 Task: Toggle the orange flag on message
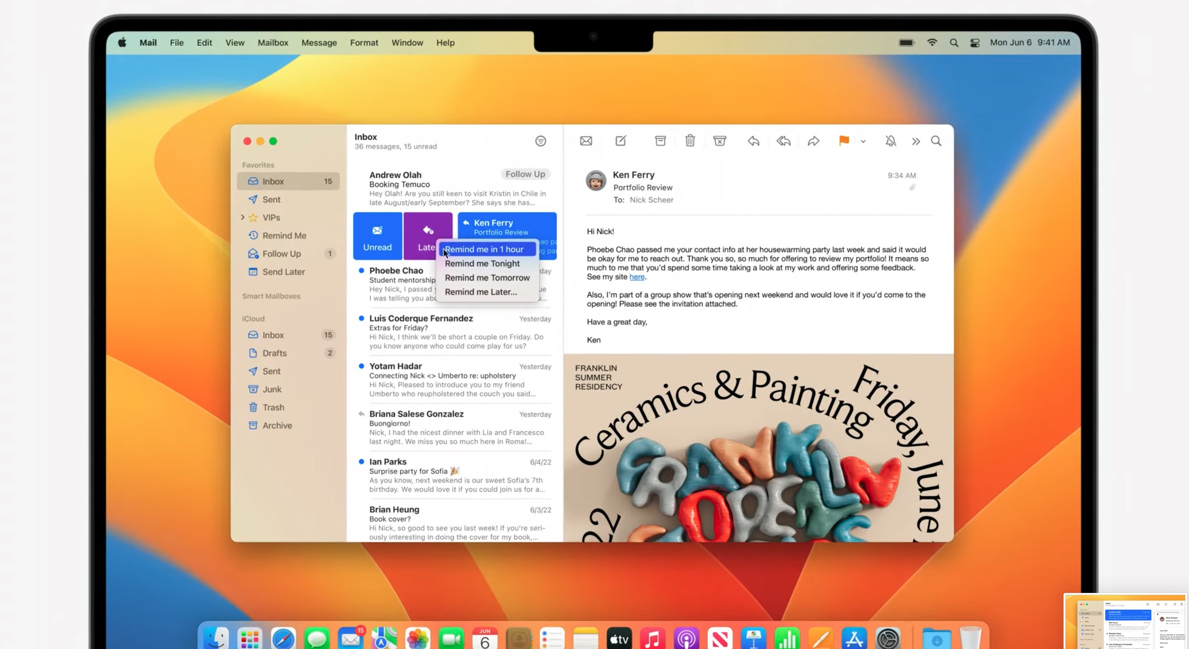click(844, 141)
